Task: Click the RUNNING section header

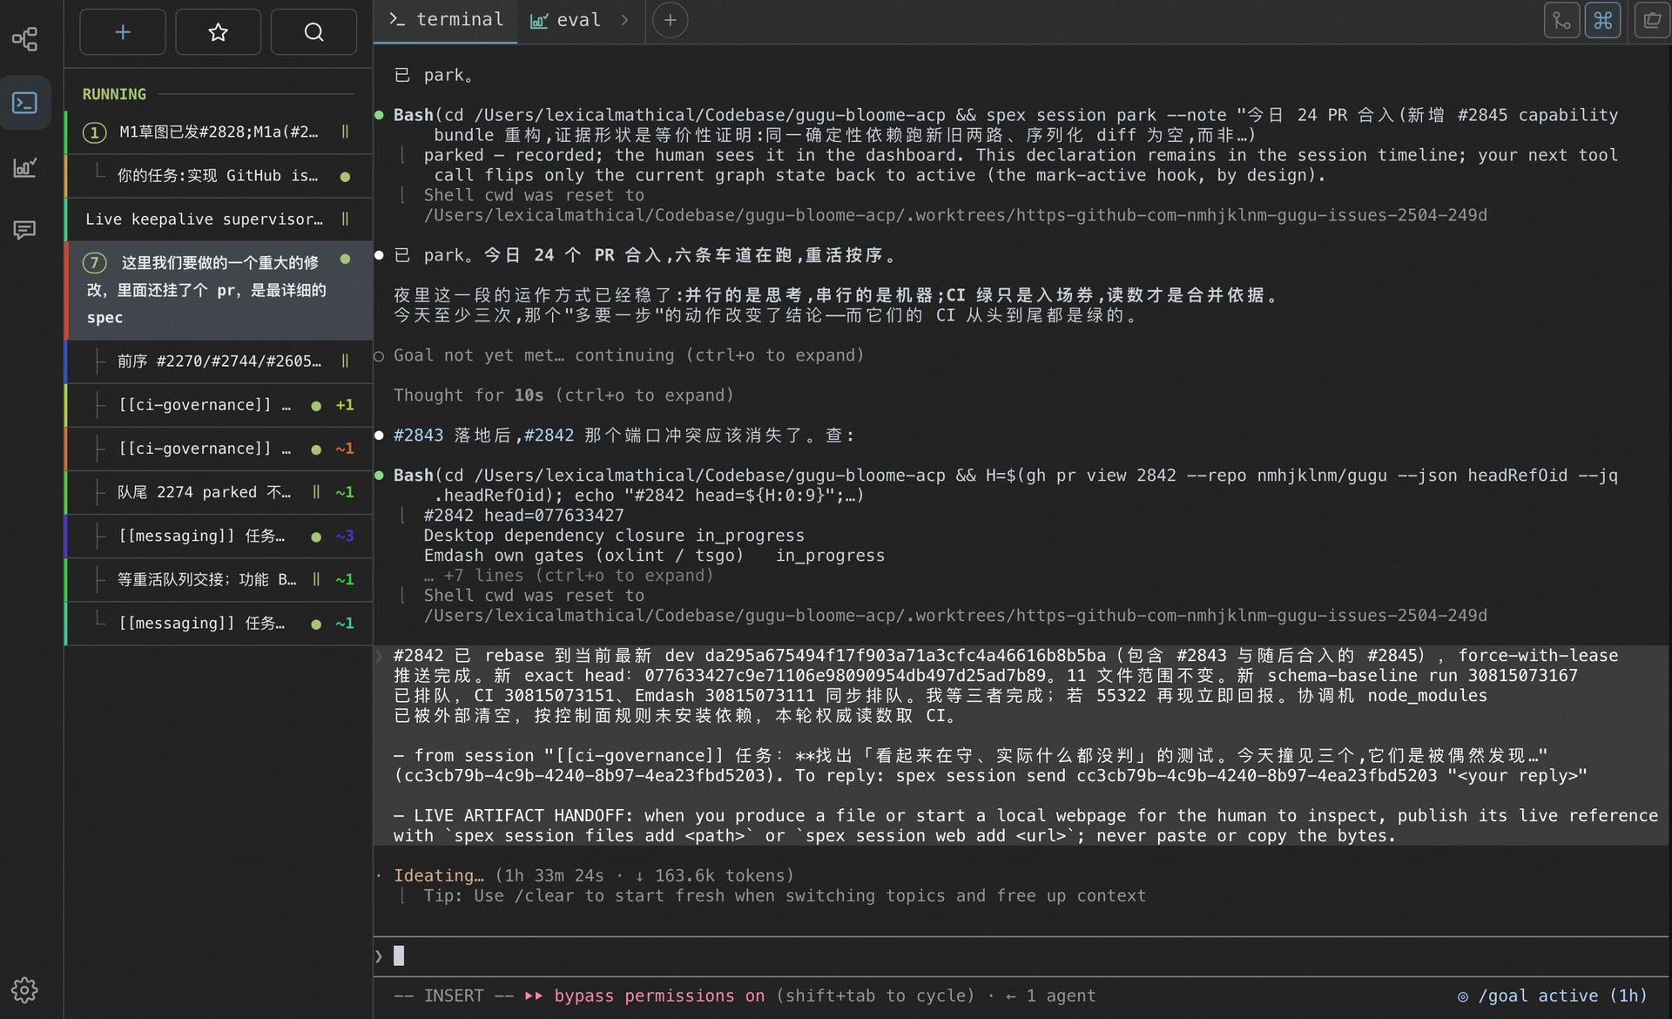Action: tap(114, 94)
